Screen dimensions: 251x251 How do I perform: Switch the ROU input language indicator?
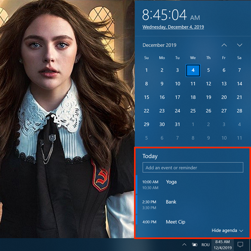point(205,245)
